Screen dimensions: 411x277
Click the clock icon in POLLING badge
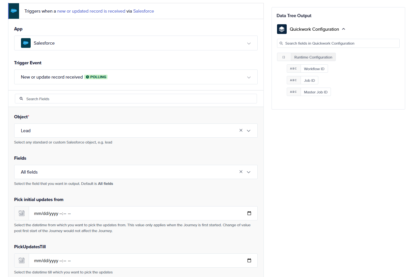87,77
